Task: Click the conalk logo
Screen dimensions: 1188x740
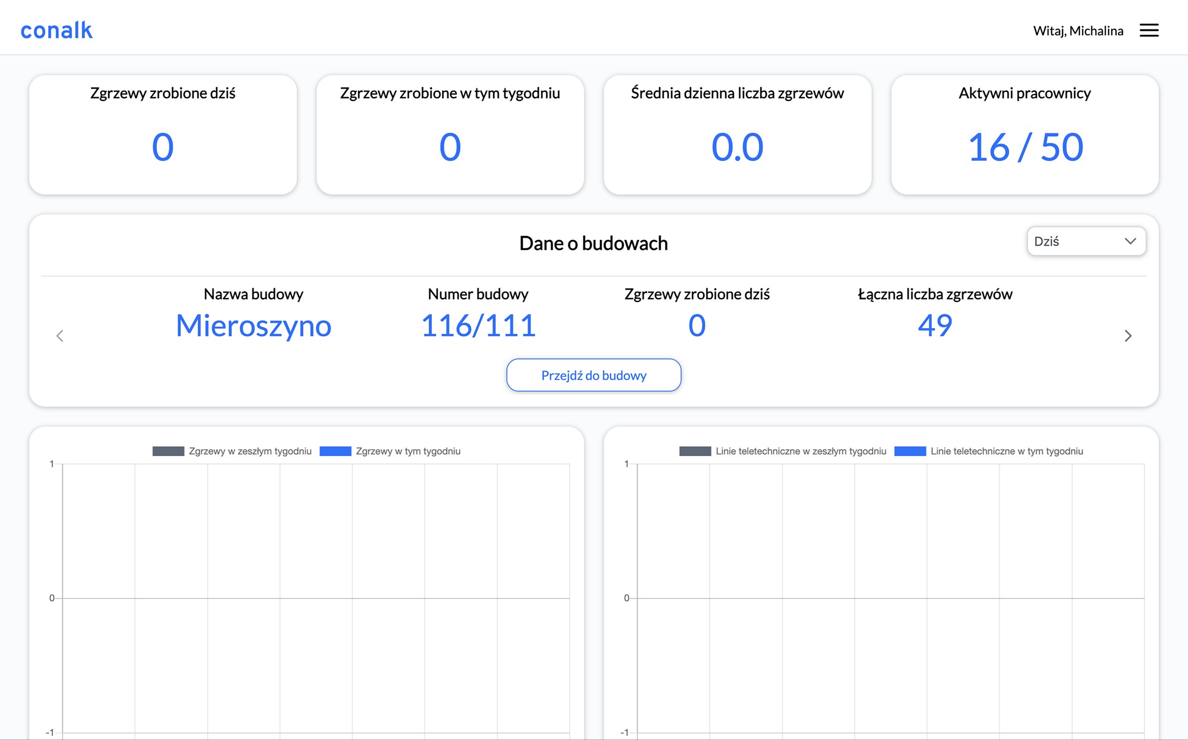Action: point(57,30)
